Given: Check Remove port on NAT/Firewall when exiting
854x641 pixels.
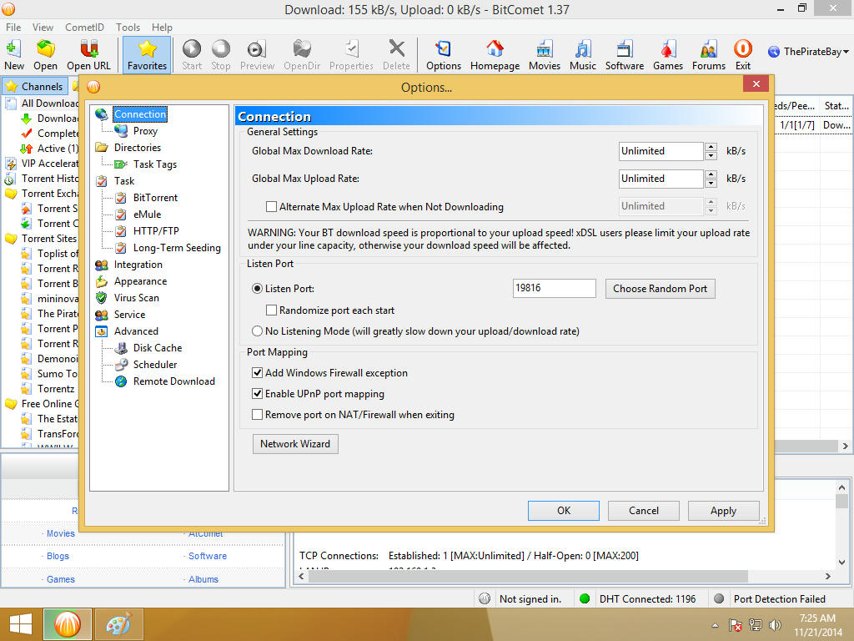Looking at the screenshot, I should click(257, 415).
